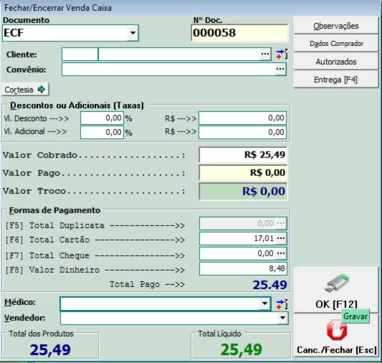Click the Gravar tooltip label

[355, 316]
